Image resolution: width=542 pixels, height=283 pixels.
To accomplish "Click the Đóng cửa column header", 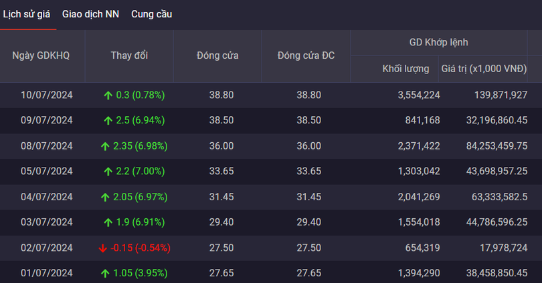I will click(x=217, y=55).
